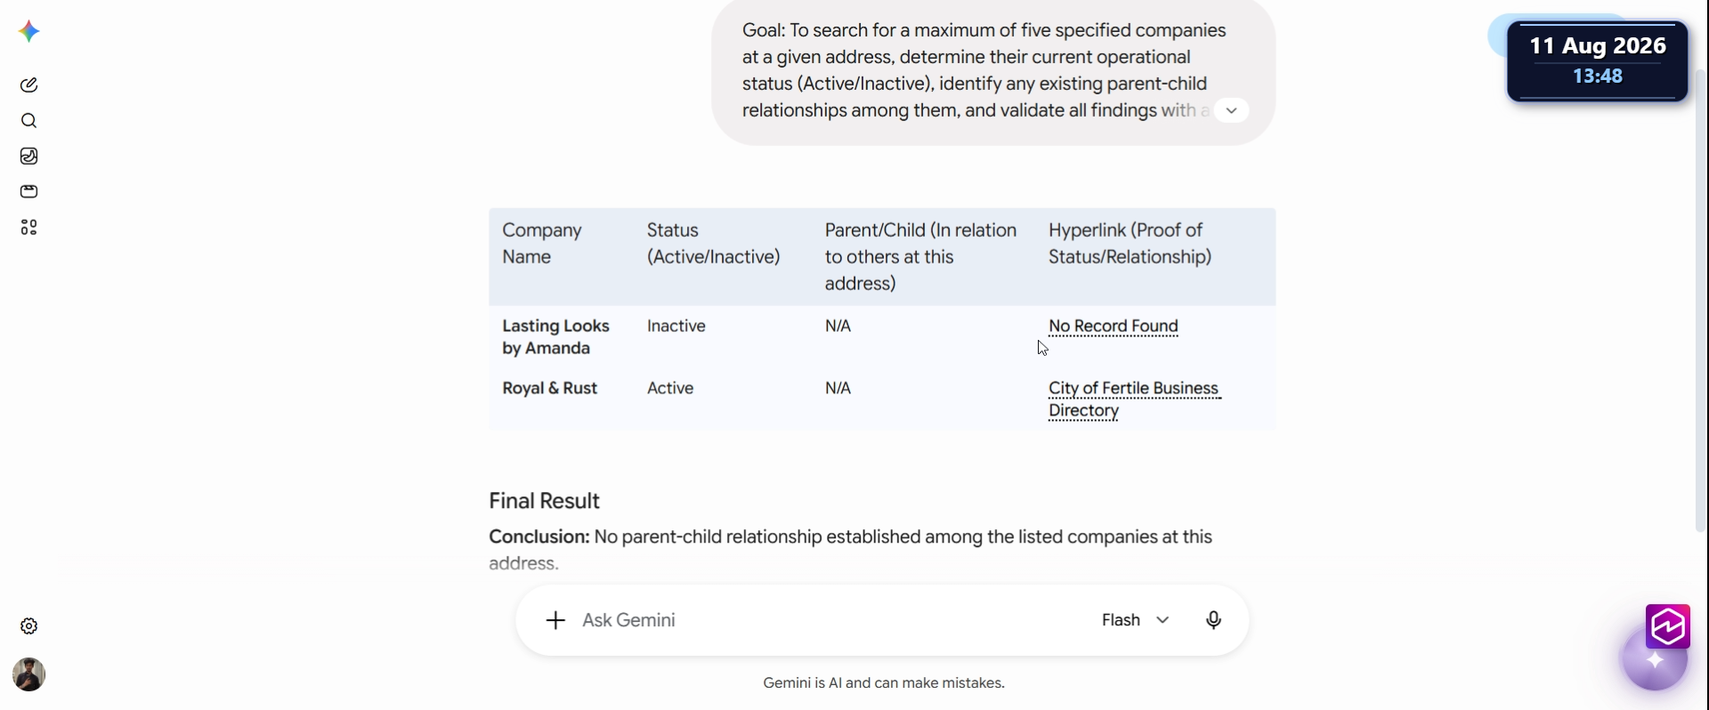
Task: Open the settings gear icon
Action: point(28,626)
